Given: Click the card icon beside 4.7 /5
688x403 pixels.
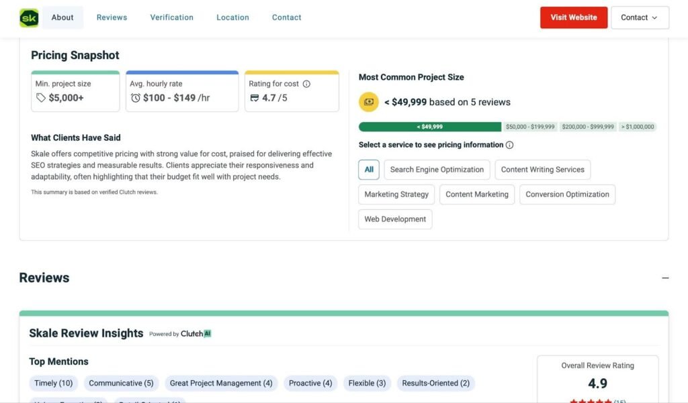Looking at the screenshot, I should pyautogui.click(x=255, y=98).
